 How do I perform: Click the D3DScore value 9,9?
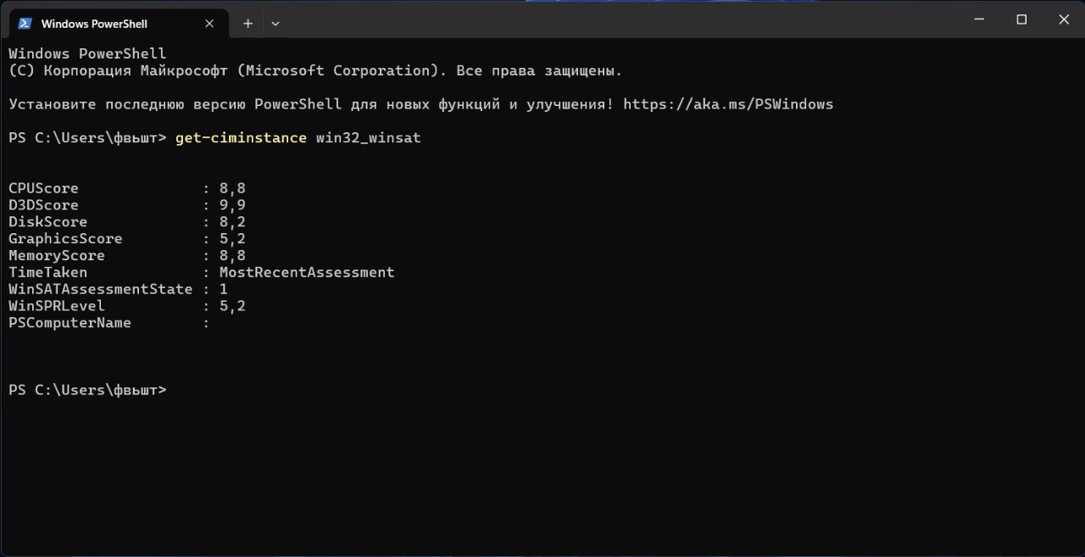[232, 205]
